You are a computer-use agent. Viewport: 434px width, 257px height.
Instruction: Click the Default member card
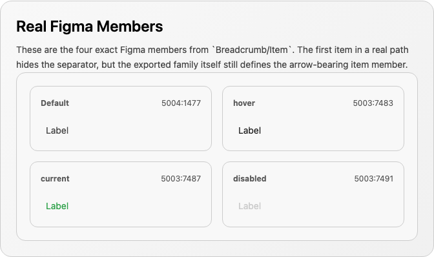121,118
